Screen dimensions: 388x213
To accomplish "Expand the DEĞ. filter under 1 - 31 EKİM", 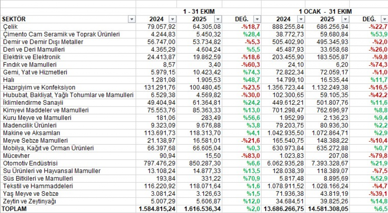I will pos(257,19).
